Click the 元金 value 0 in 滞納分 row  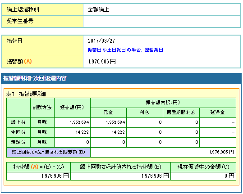[124, 142]
